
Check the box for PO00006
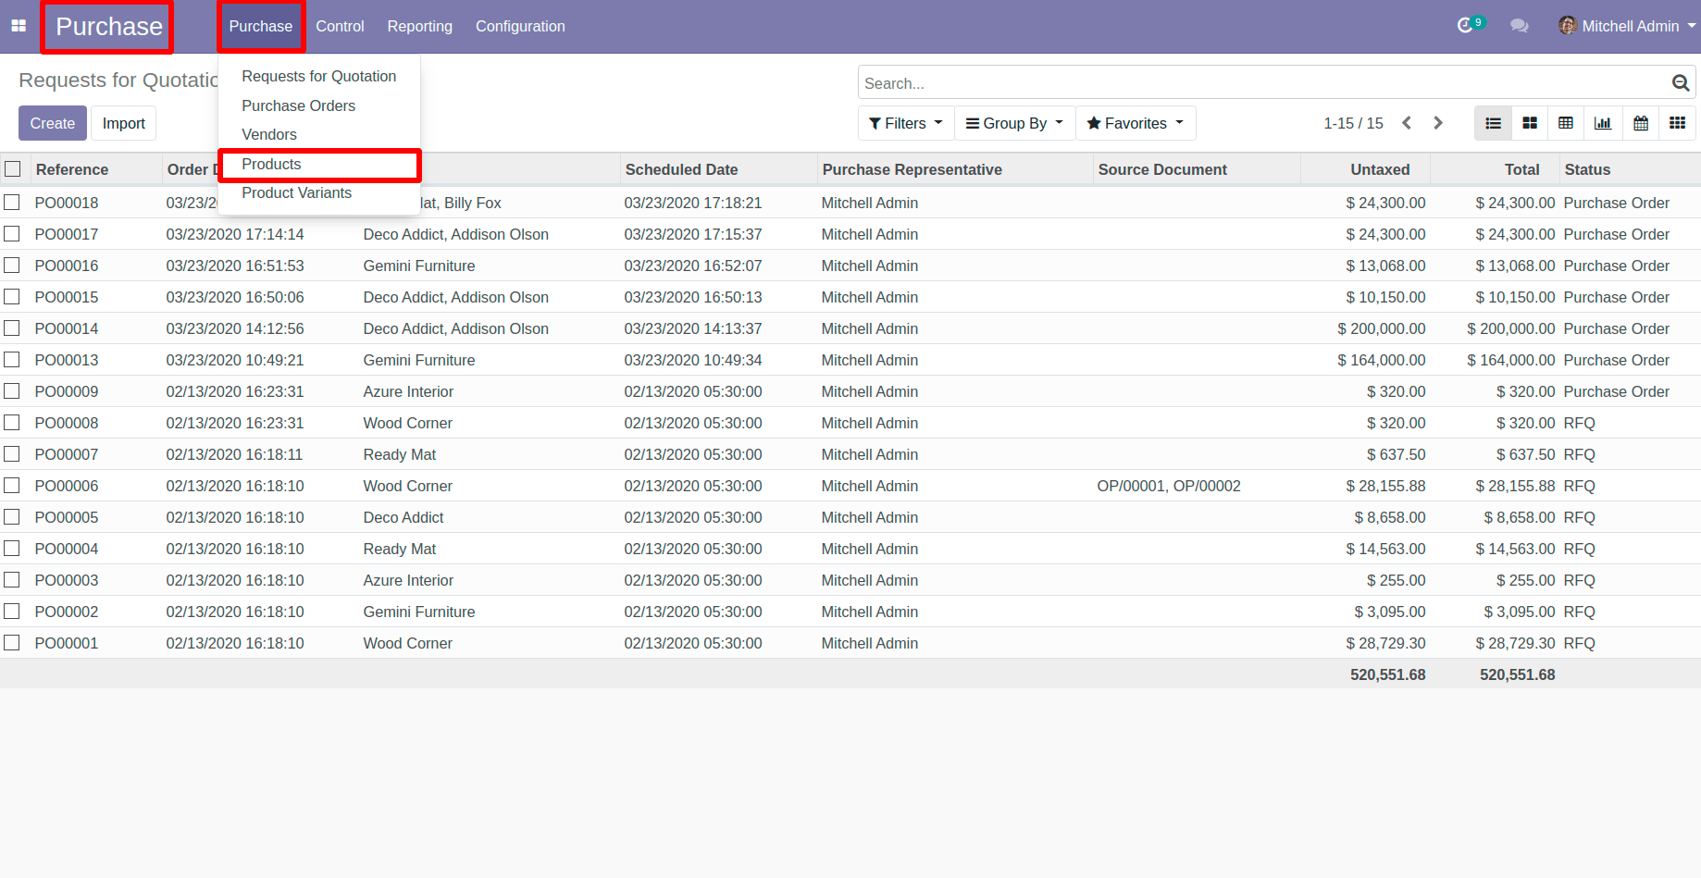[x=12, y=486]
